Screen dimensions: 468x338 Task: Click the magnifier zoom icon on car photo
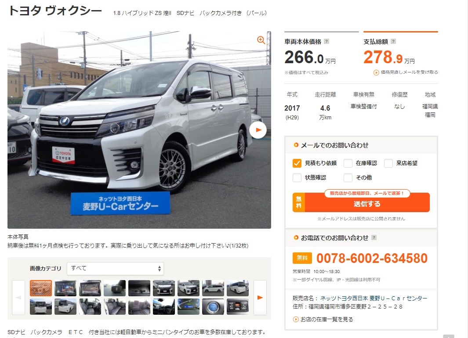pos(261,40)
